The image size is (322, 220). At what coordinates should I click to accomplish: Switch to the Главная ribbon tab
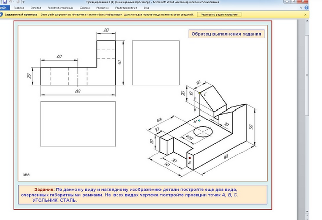click(19, 8)
